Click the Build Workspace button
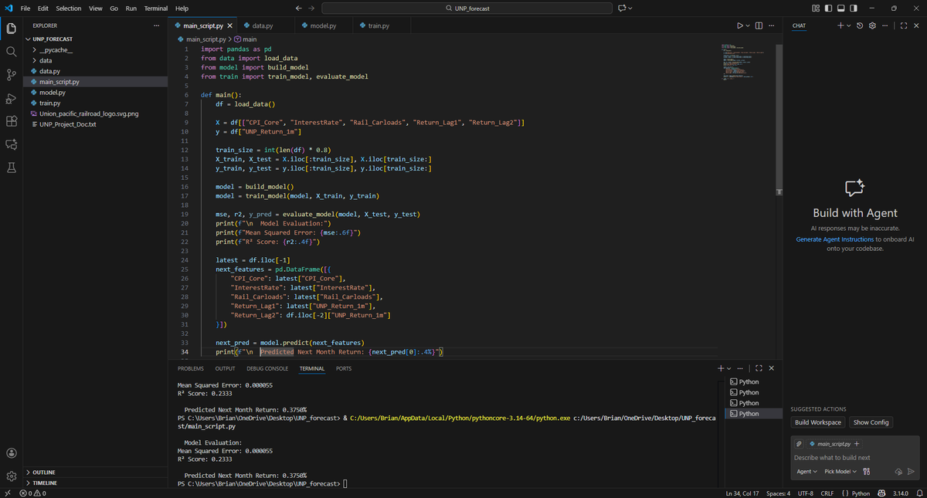Image resolution: width=927 pixels, height=498 pixels. coord(818,422)
